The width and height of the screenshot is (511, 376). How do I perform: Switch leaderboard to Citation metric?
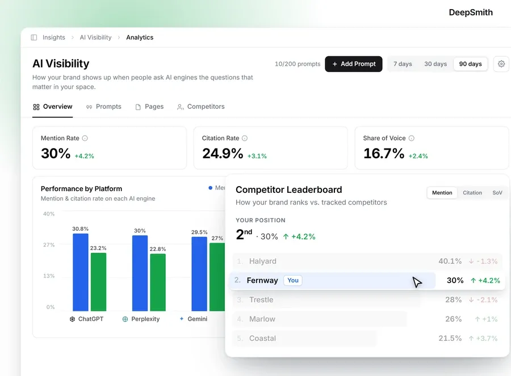point(472,193)
